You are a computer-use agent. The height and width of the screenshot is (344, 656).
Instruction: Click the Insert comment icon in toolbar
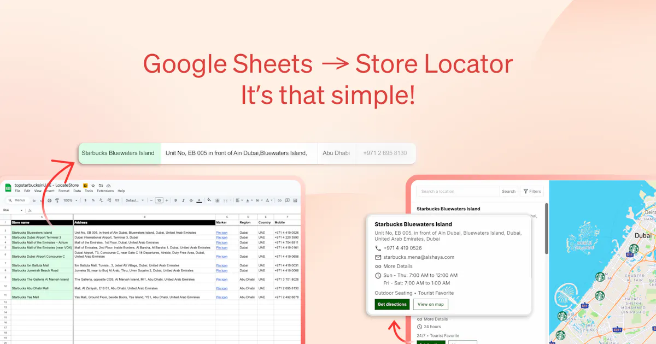(x=288, y=200)
